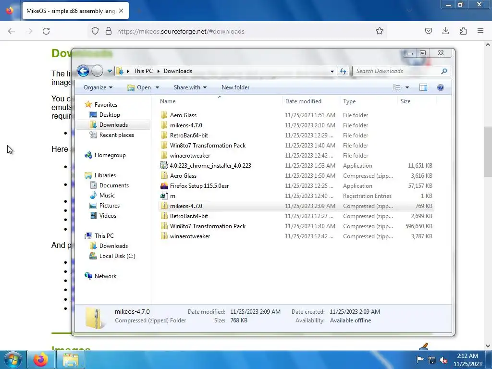Image resolution: width=492 pixels, height=369 pixels.
Task: Click the refresh button beside address bar
Action: click(343, 71)
